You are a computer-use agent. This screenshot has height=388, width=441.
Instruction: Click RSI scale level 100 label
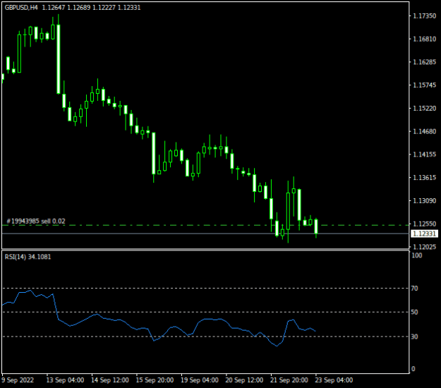(x=416, y=255)
